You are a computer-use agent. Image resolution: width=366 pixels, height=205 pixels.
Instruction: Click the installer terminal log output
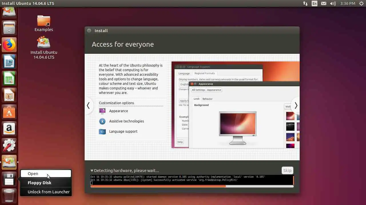[x=191, y=180]
